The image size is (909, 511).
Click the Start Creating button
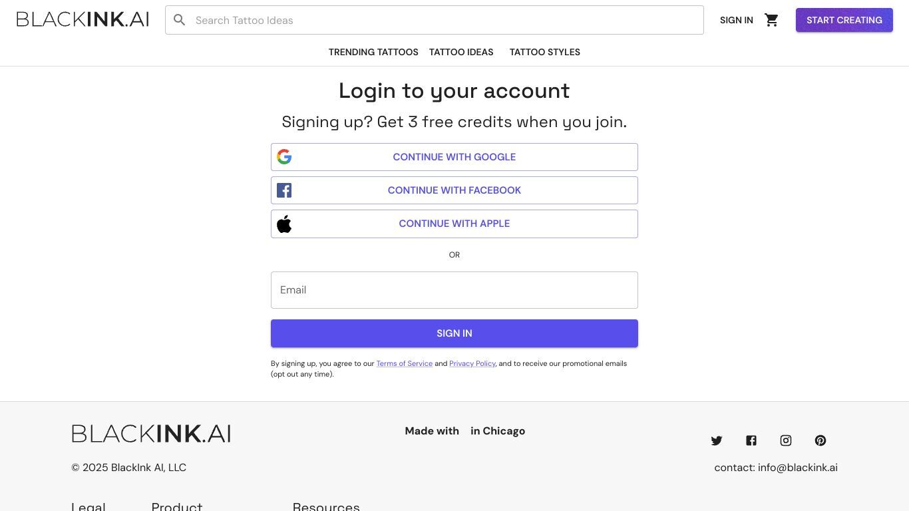[x=844, y=20]
